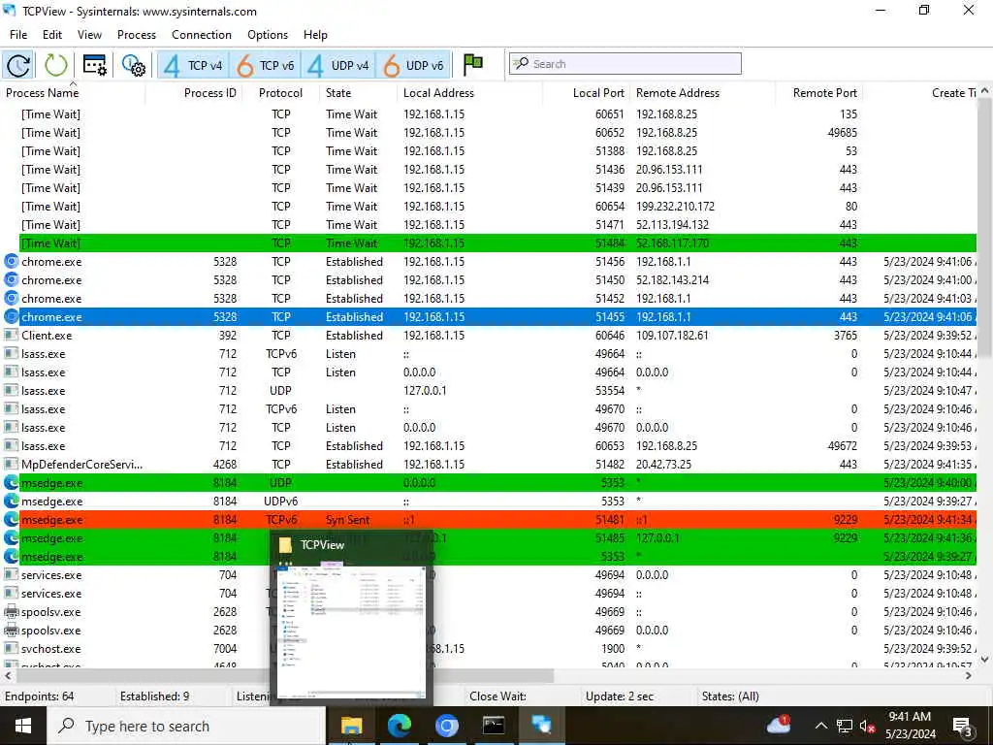Open the Windows Start menu
Viewport: 993px width, 745px height.
23,726
